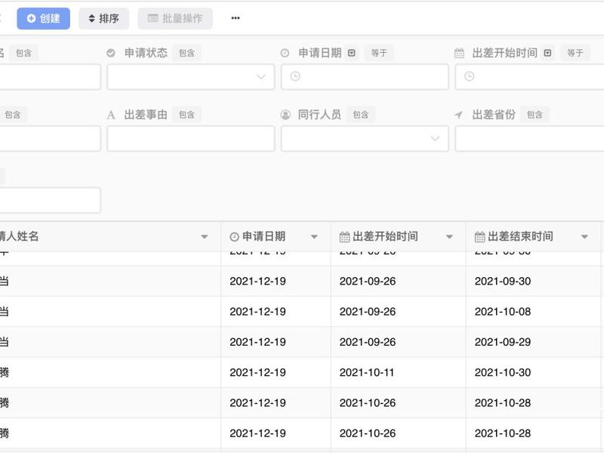The image size is (604, 453).
Task: Click the 出差省份 filter label
Action: 494,115
